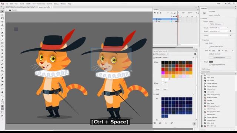Image resolution: width=237 pixels, height=133 pixels.
Task: Open the Commands menu
Action: [41, 4]
